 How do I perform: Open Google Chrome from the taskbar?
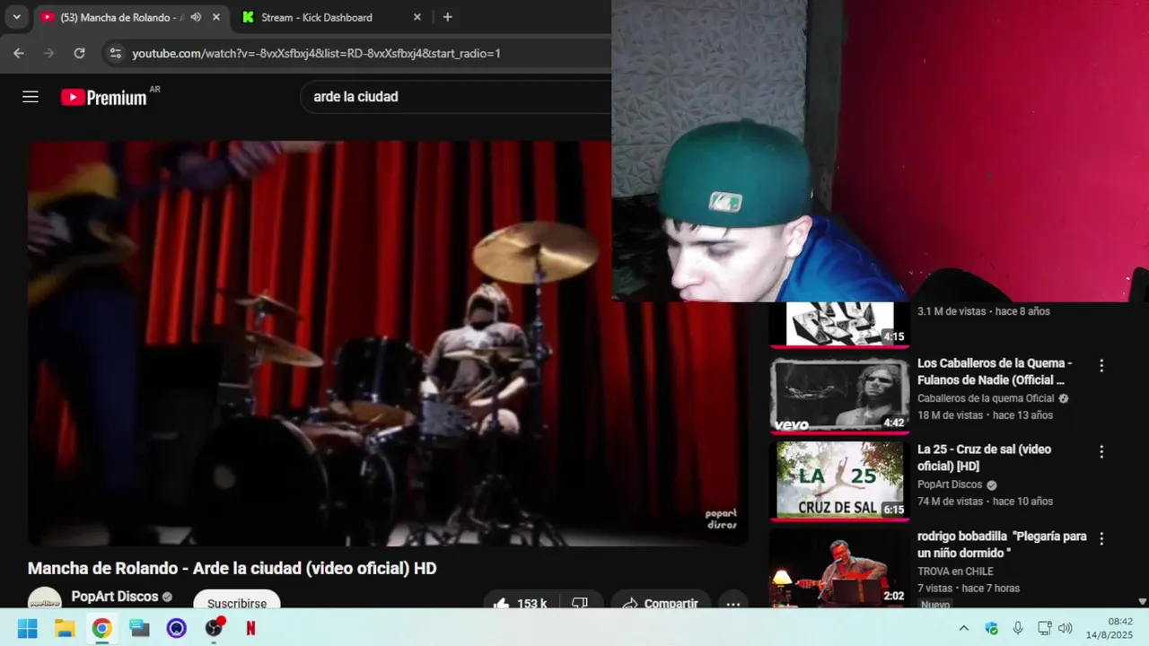click(101, 628)
